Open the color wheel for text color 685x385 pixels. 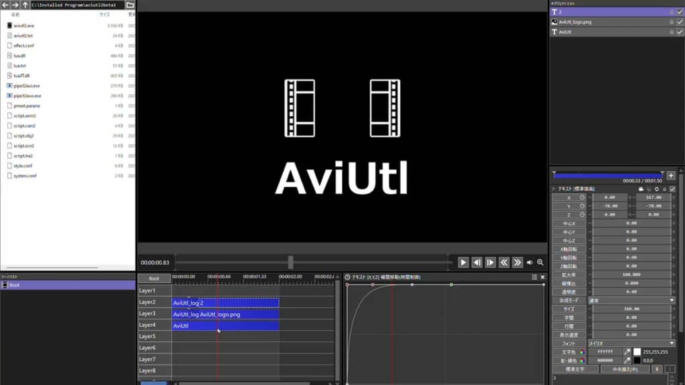[582, 352]
